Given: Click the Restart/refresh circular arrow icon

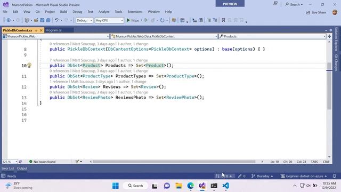Looking at the screenshot, I should pyautogui.click(x=162, y=20).
